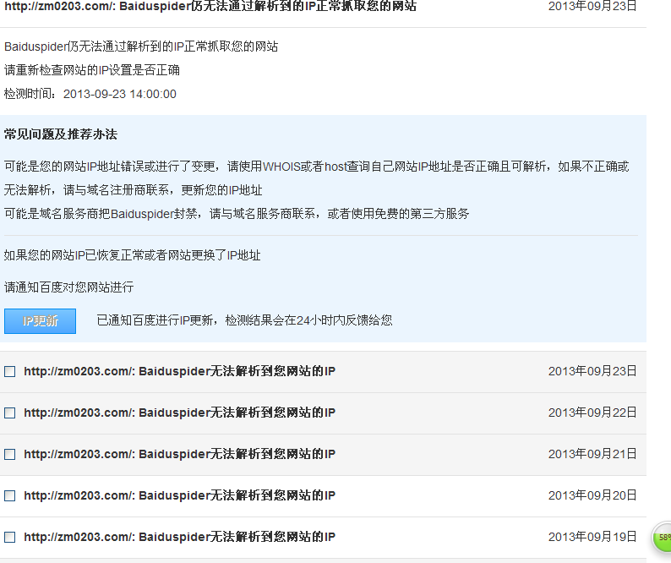Click heading 常见问题及推荐办法

[60, 134]
